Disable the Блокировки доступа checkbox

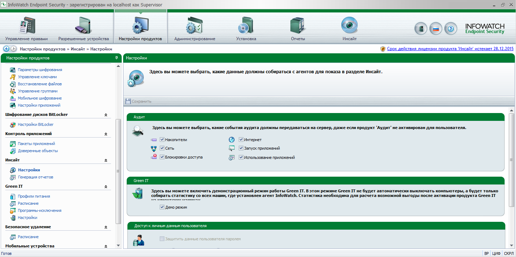(x=162, y=157)
